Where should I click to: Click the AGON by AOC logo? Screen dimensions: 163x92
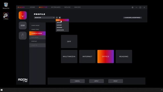tap(23, 80)
